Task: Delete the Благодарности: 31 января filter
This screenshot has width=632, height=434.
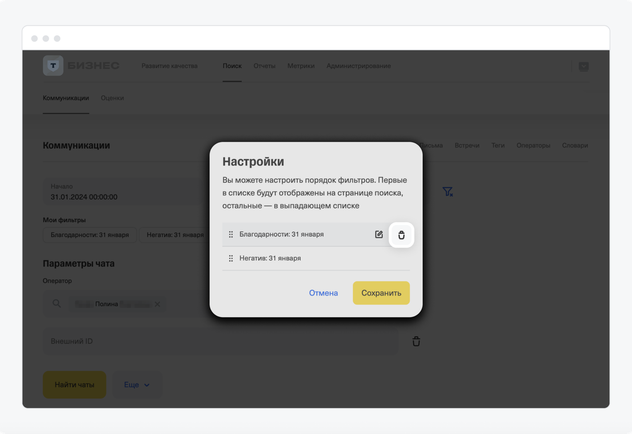Action: (401, 235)
